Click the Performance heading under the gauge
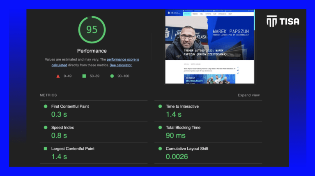The height and width of the screenshot is (176, 315). click(92, 51)
